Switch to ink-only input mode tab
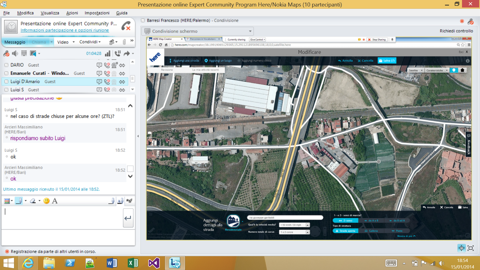The height and width of the screenshot is (270, 480). tap(112, 201)
